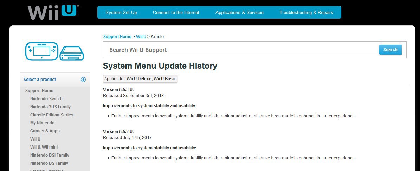Choose Nintendo 3DS Family in the sidebar
This screenshot has height=171, width=420.
[x=50, y=107]
